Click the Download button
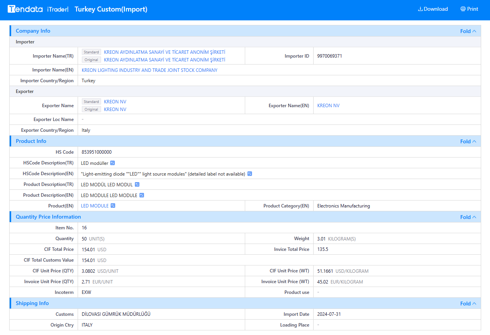Image resolution: width=490 pixels, height=335 pixels. pyautogui.click(x=433, y=9)
